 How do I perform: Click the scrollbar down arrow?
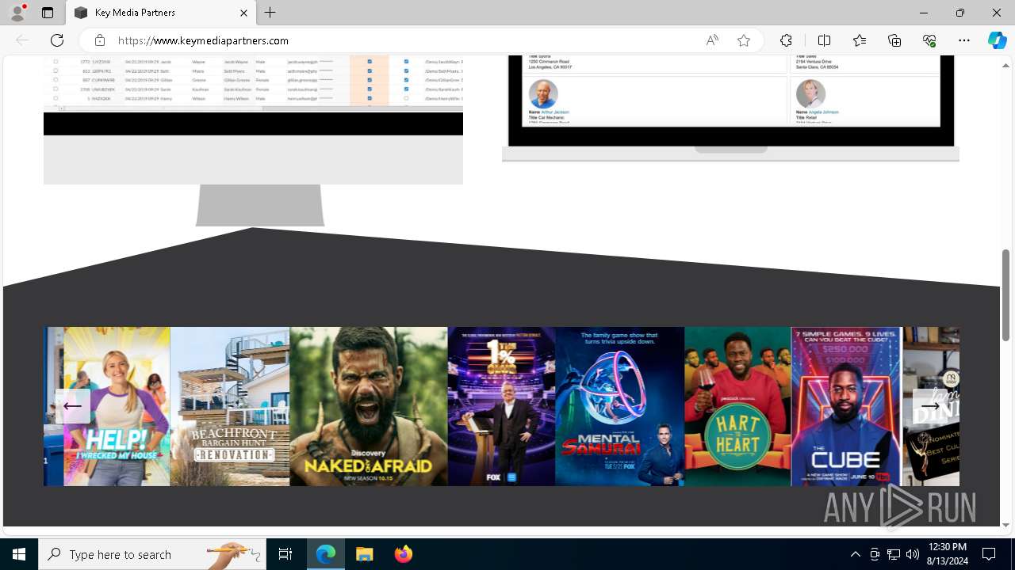[x=1006, y=524]
